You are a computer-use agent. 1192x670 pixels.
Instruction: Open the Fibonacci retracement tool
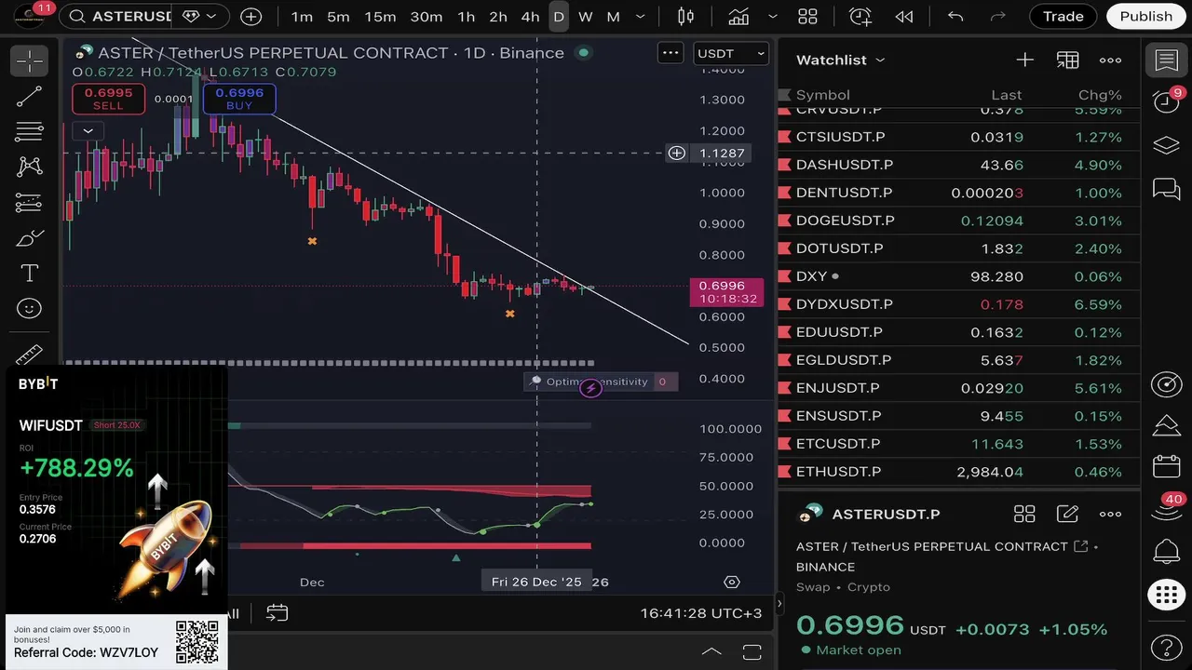(30, 131)
